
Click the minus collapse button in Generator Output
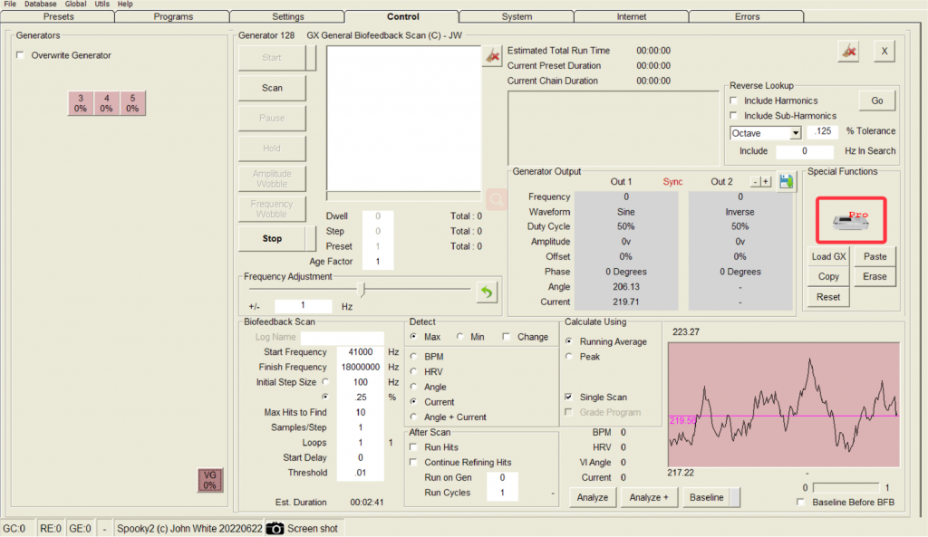(x=756, y=181)
